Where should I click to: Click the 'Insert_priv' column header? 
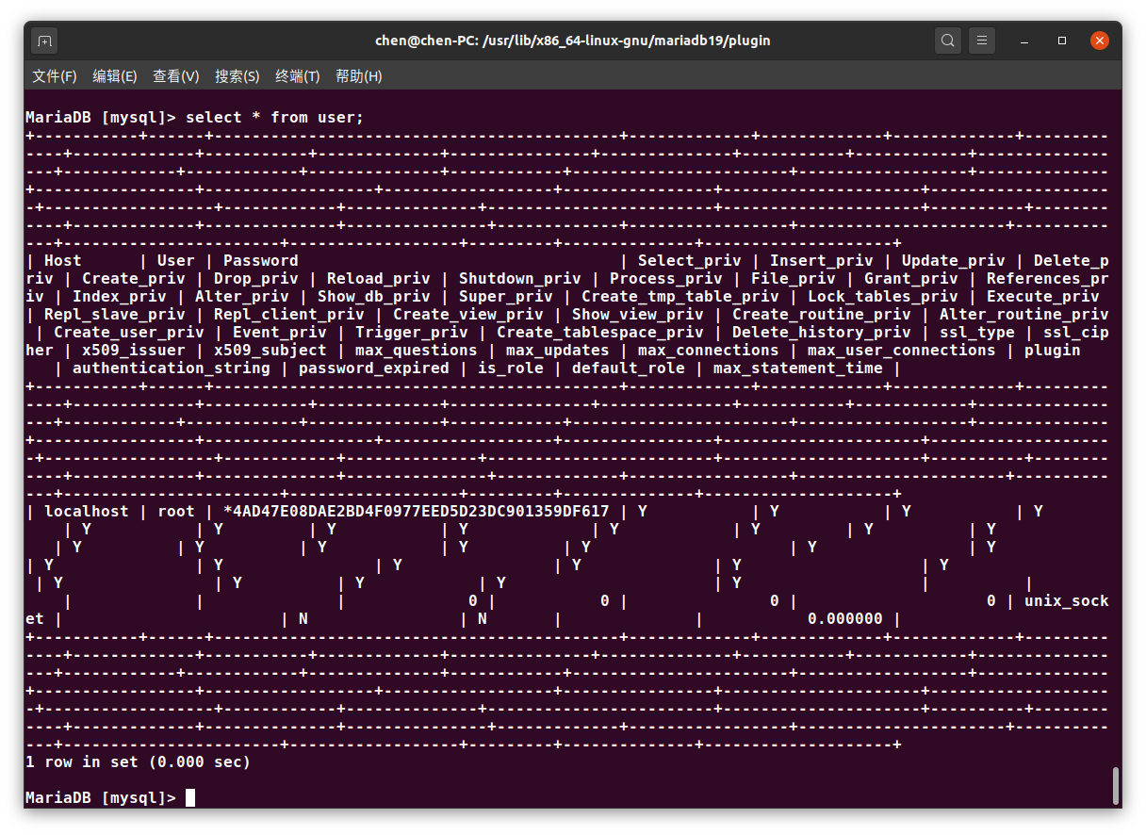tap(822, 261)
